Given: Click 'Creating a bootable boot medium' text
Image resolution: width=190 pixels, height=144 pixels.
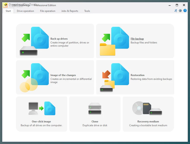Looking at the screenshot, I should point(148,125).
